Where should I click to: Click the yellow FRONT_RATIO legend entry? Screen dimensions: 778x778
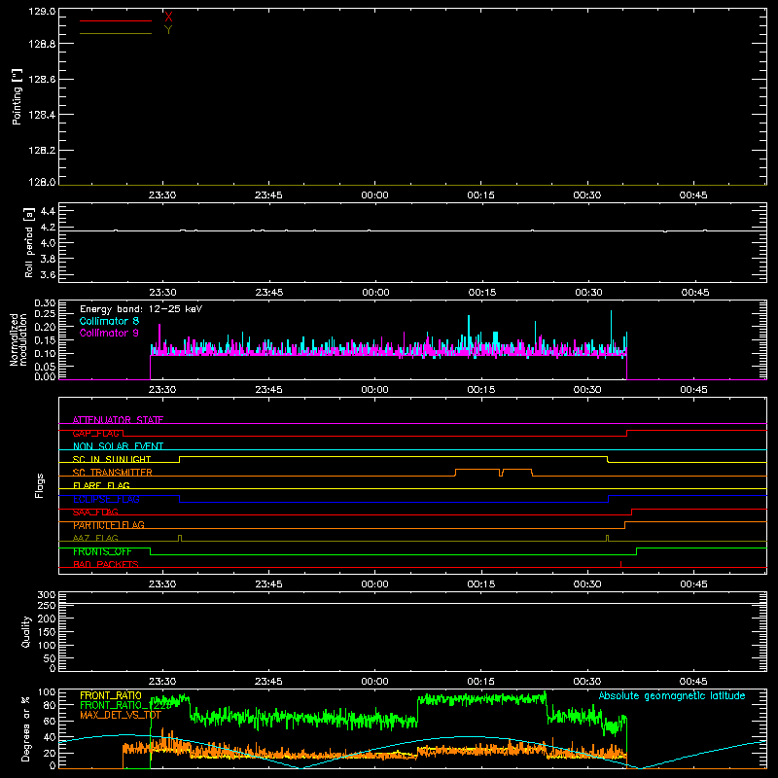(111, 695)
